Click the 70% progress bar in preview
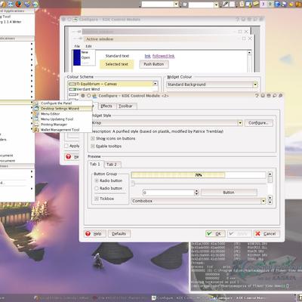 [x=199, y=175]
